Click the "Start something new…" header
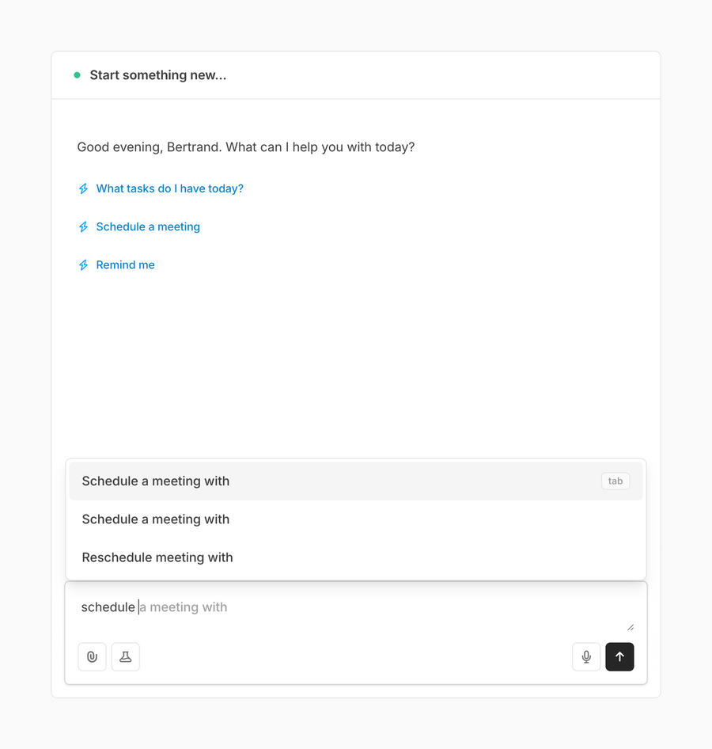This screenshot has height=749, width=712. (x=158, y=74)
